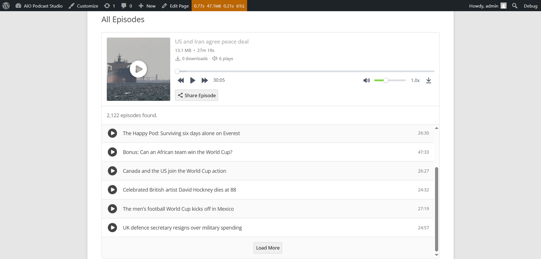541x259 pixels.
Task: Play 'UK defence secretary resigns' episode
Action: [112, 228]
